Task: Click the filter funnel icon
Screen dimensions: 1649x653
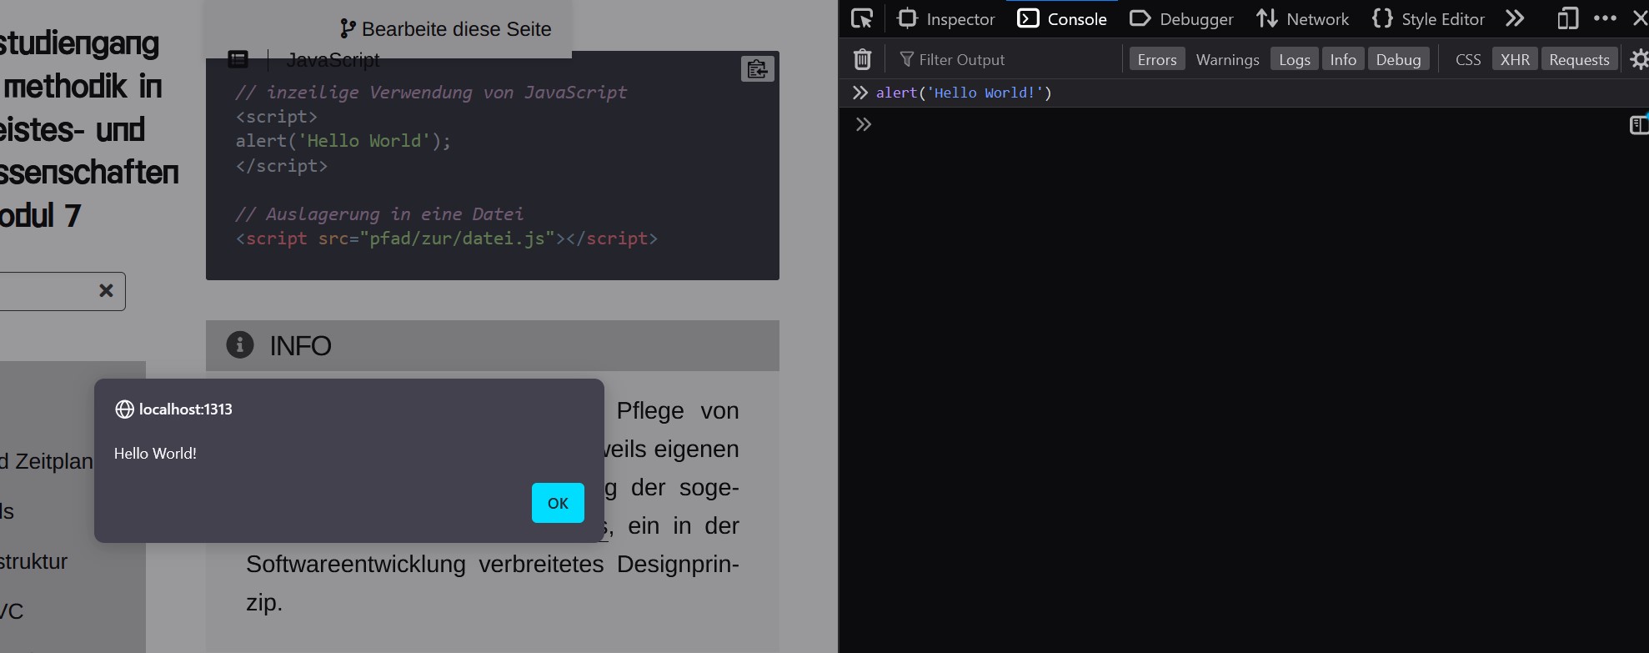Action: [x=906, y=59]
